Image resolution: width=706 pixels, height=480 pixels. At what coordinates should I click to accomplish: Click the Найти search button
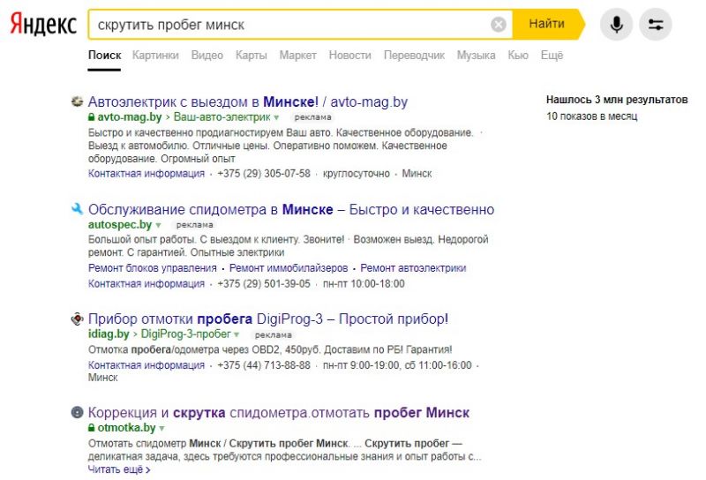tap(548, 24)
